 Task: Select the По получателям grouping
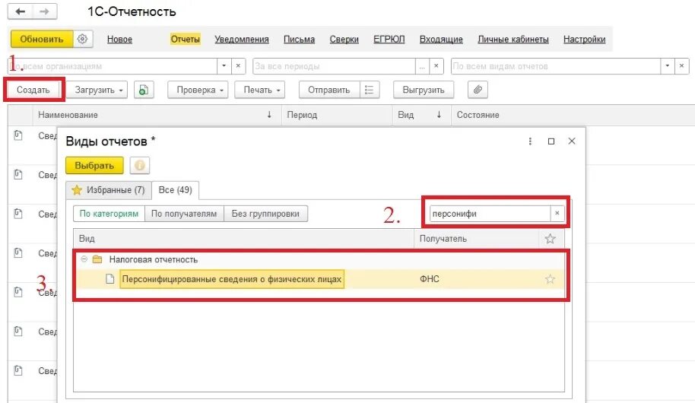(x=184, y=214)
